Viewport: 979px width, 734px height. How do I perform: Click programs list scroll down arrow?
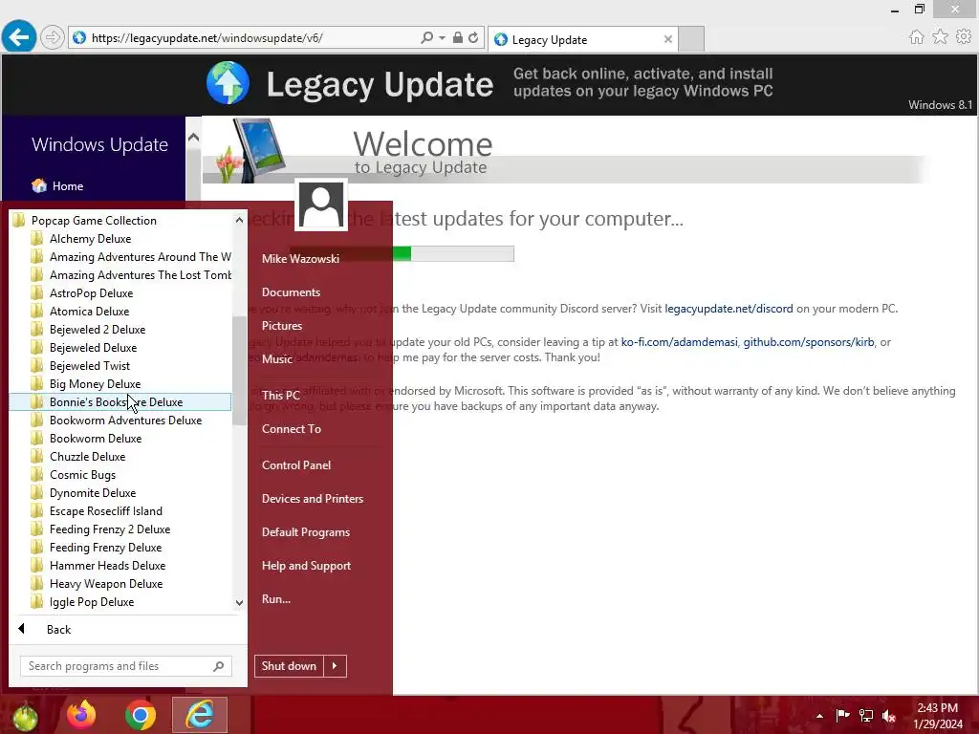click(239, 602)
